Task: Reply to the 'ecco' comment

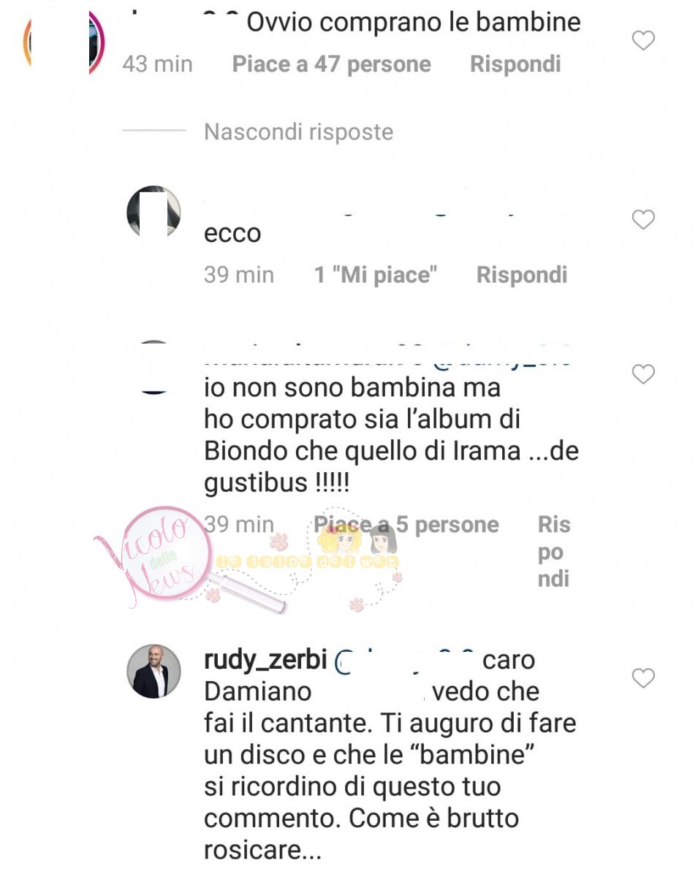Action: click(x=522, y=275)
